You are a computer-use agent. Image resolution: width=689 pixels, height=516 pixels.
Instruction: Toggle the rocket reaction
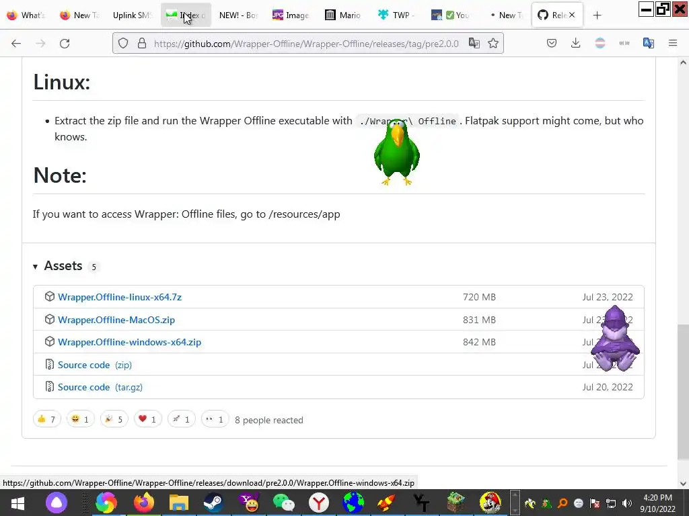182,419
